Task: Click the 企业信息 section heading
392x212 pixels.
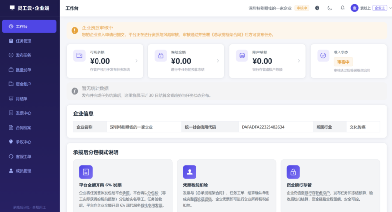Action: click(83, 114)
